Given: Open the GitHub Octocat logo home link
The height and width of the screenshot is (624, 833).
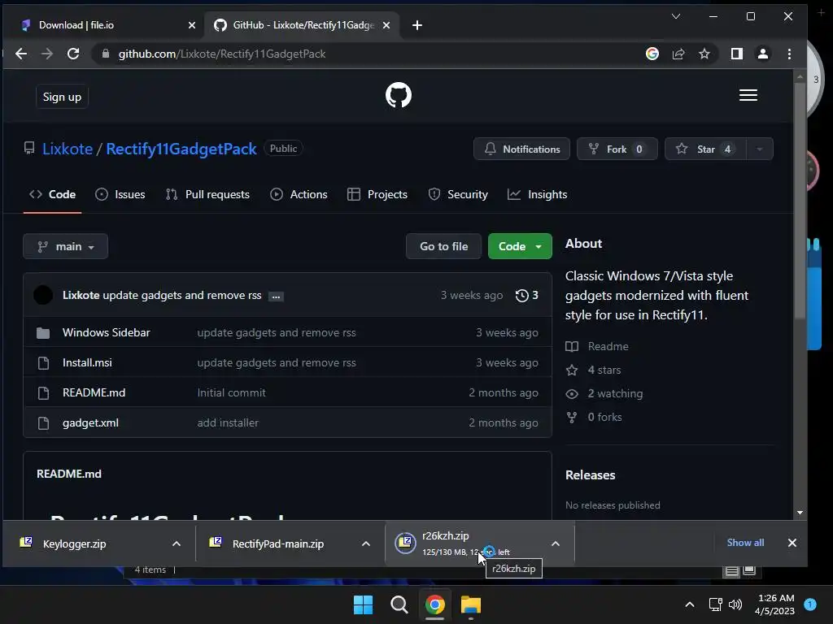Looking at the screenshot, I should (x=399, y=96).
